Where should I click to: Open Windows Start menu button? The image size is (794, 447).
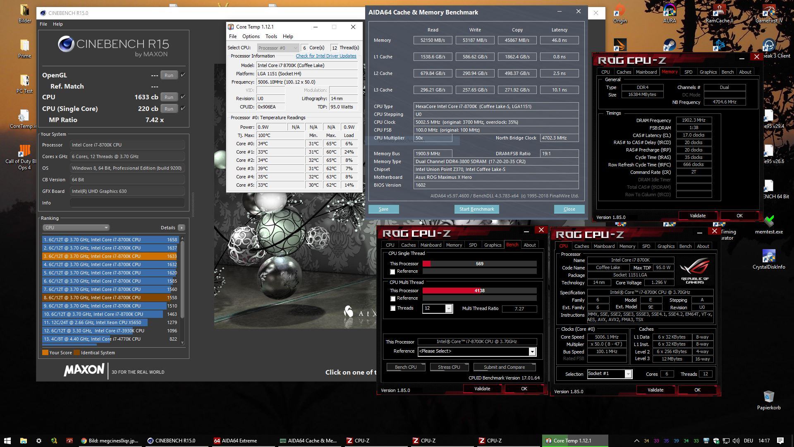(7, 440)
